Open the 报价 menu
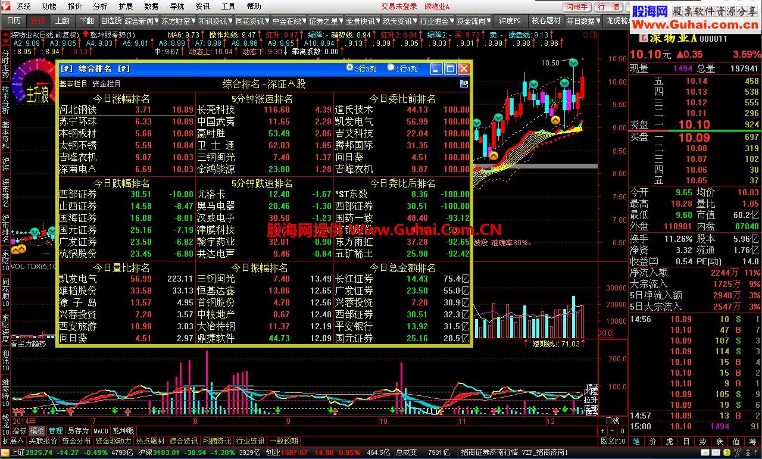762x459 pixels. point(75,7)
